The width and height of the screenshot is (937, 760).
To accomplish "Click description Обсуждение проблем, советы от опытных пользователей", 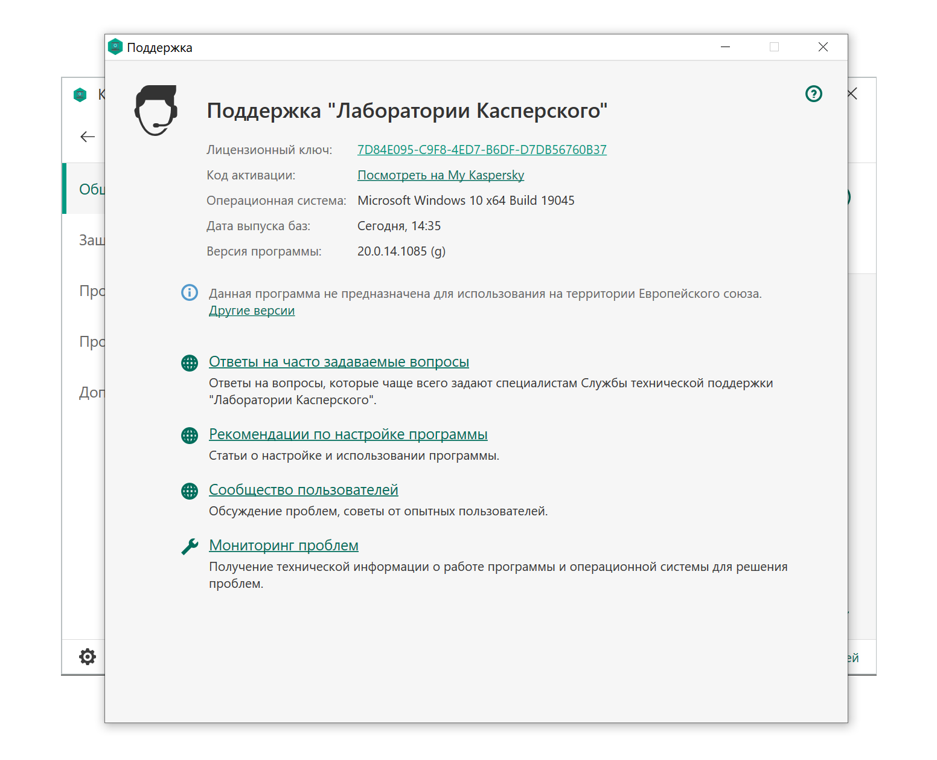I will coord(378,511).
